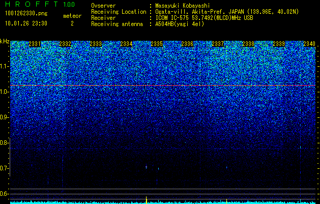320x204 pixels.
Task: Click the 0.9 frequency axis label
Action: [4, 117]
